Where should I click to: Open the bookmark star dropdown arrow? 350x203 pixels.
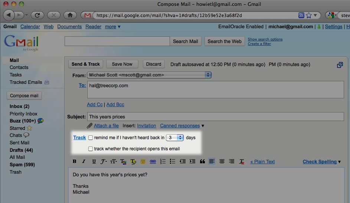click(x=315, y=15)
